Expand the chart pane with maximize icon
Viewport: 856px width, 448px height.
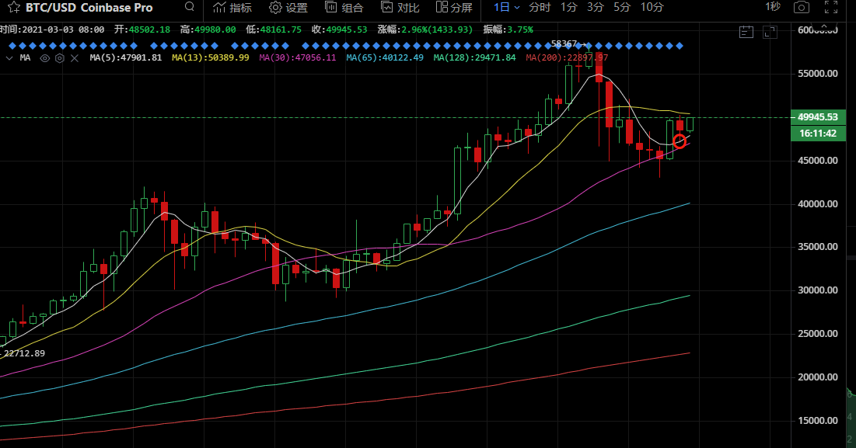pyautogui.click(x=770, y=32)
